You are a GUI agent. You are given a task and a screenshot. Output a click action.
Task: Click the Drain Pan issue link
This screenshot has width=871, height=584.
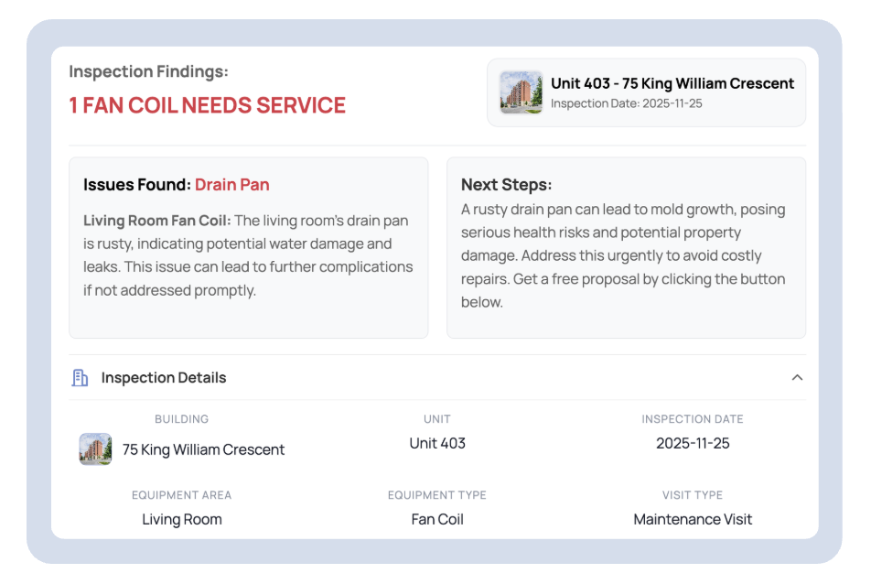pos(232,184)
